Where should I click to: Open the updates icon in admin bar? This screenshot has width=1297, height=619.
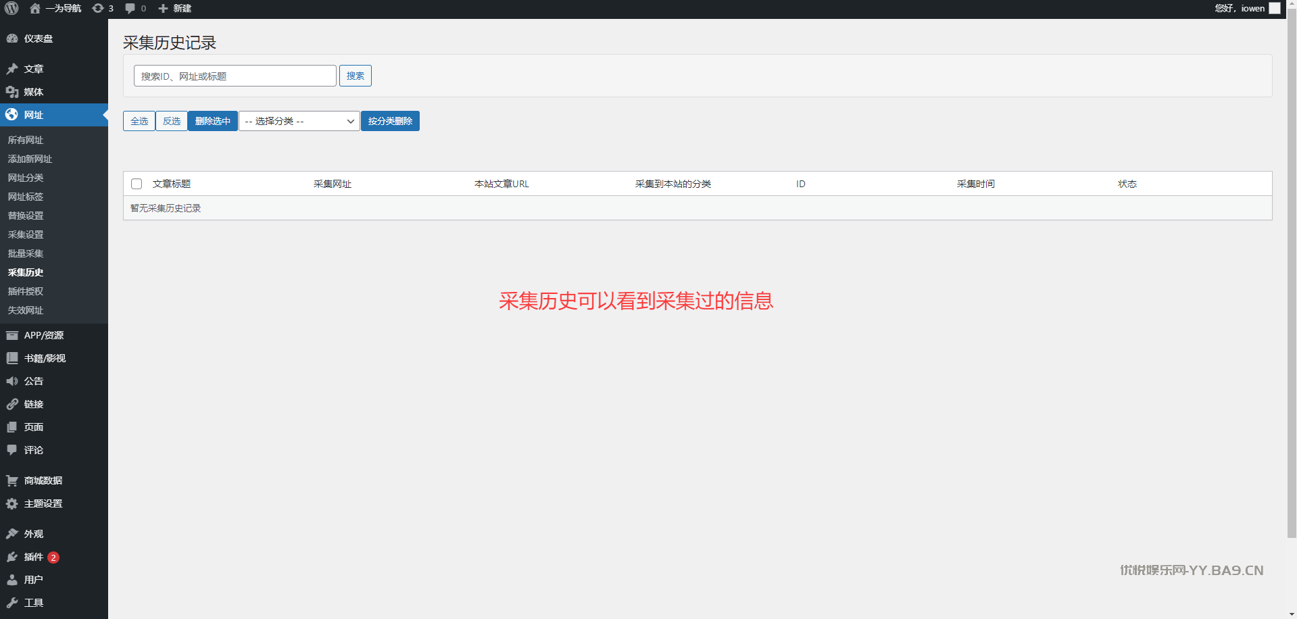99,8
